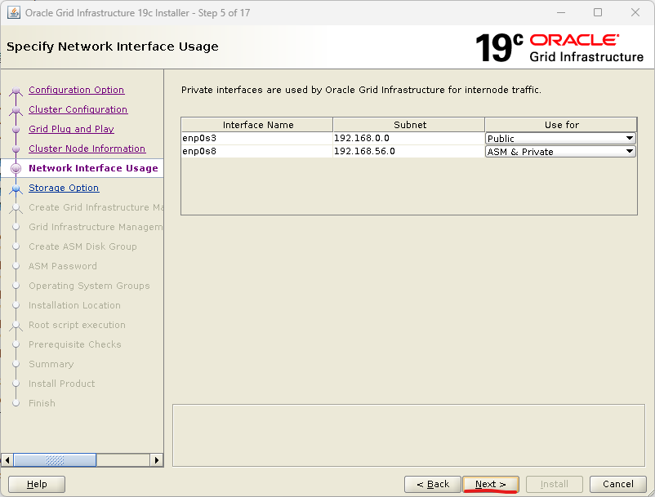The image size is (655, 497).
Task: Click Installation Location step label
Action: tap(74, 305)
